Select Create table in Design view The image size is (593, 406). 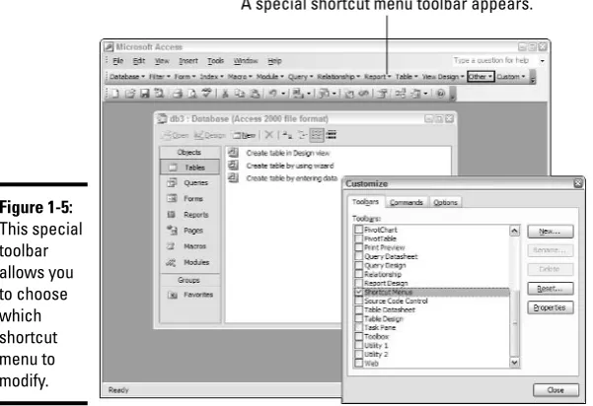pos(288,153)
